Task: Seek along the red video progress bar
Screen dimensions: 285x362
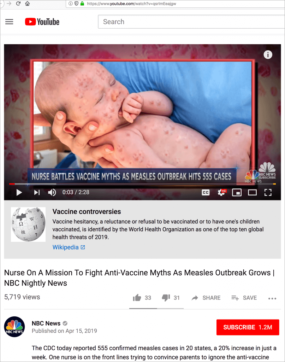Action: click(142, 184)
